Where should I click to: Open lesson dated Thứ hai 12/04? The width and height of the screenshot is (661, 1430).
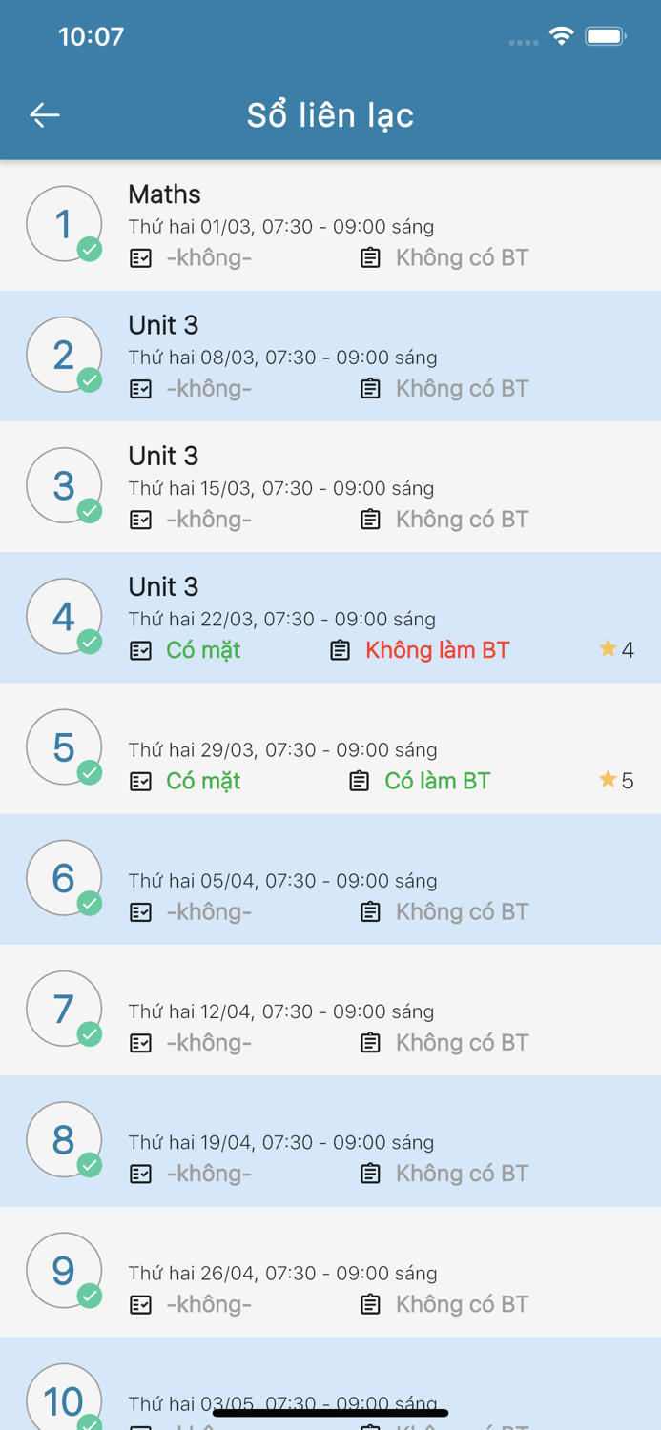pos(281,1011)
